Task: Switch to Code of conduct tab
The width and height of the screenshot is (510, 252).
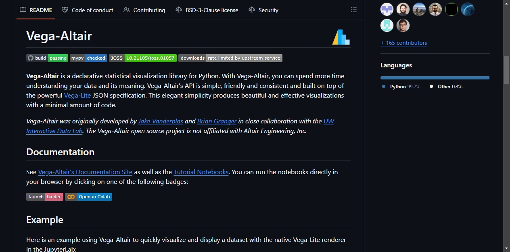Action: click(88, 10)
